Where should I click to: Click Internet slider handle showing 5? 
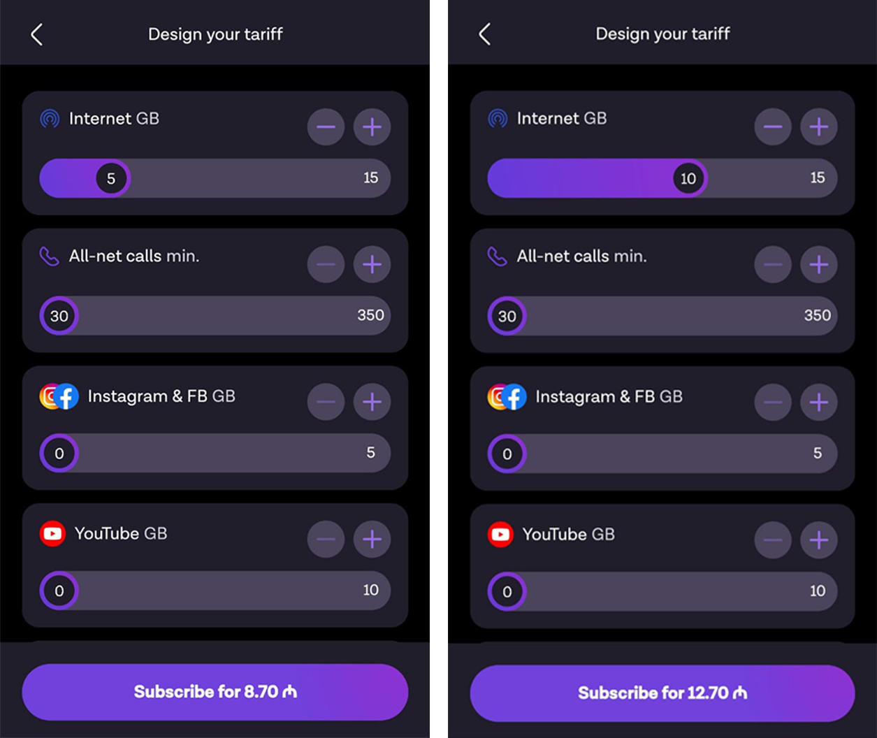111,178
